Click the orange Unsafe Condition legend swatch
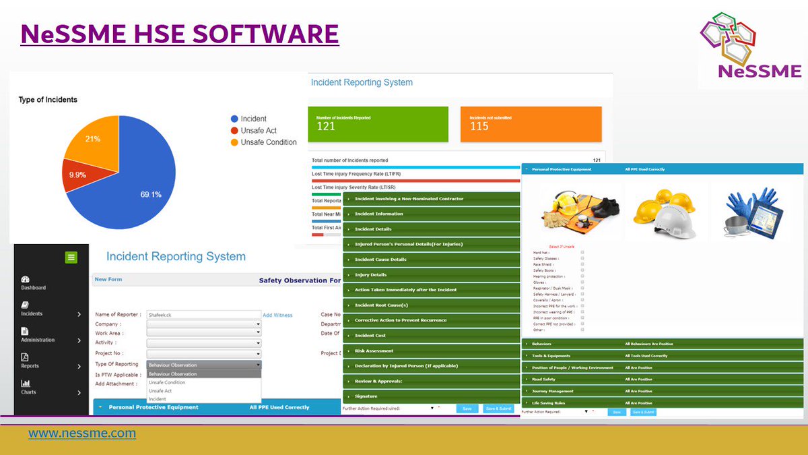This screenshot has height=455, width=808. click(x=234, y=142)
